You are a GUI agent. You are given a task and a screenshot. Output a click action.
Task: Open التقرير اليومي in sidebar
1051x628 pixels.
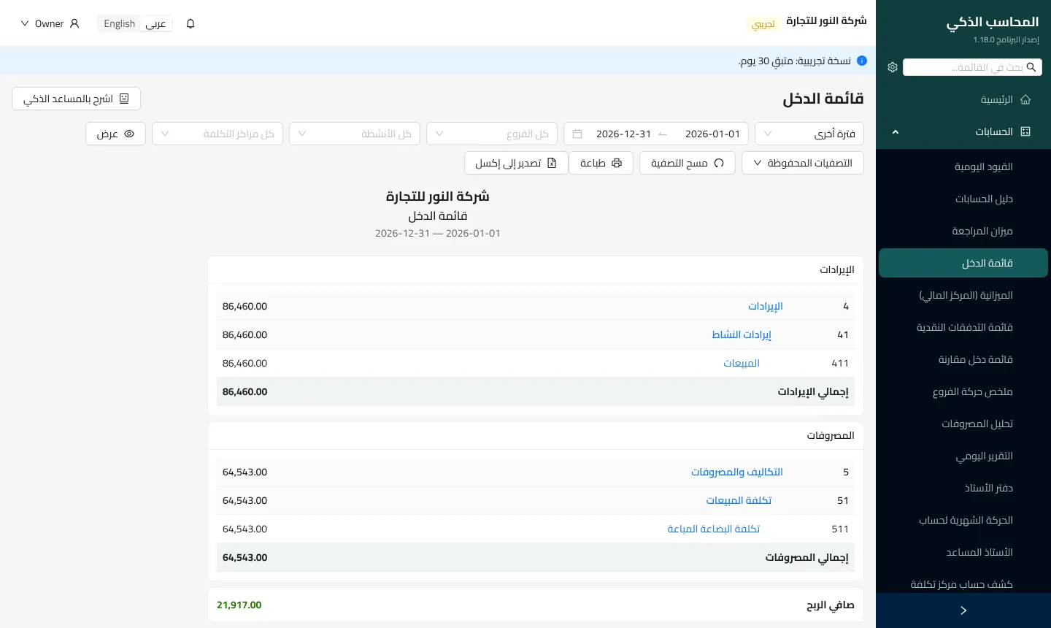[963, 456]
